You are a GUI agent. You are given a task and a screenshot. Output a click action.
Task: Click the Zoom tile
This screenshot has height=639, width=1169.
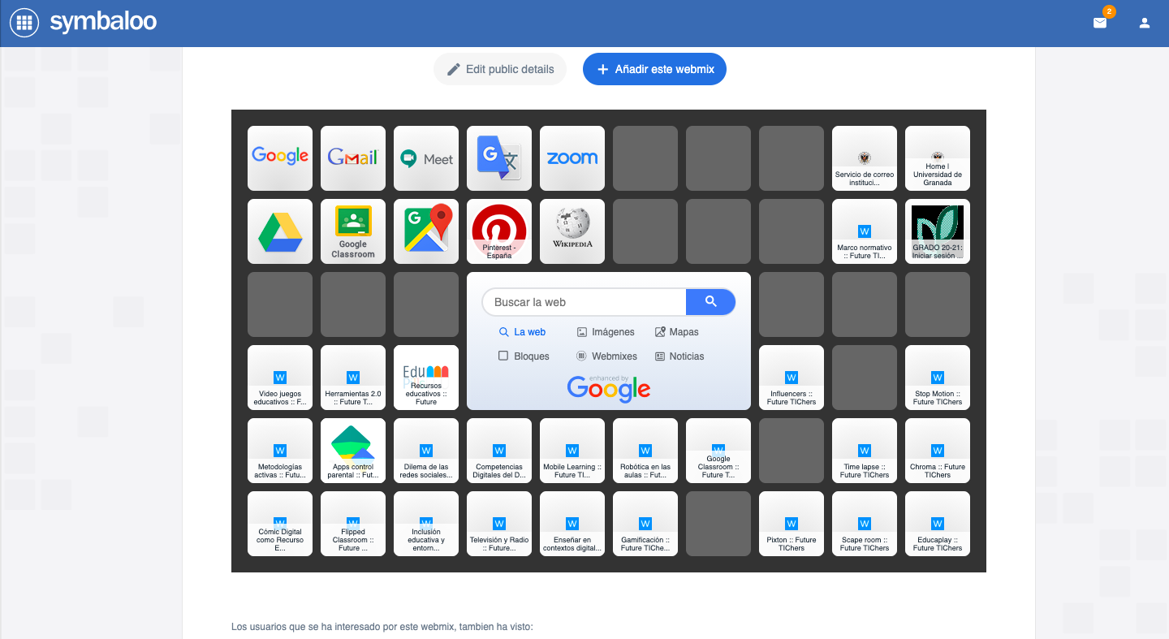click(572, 158)
